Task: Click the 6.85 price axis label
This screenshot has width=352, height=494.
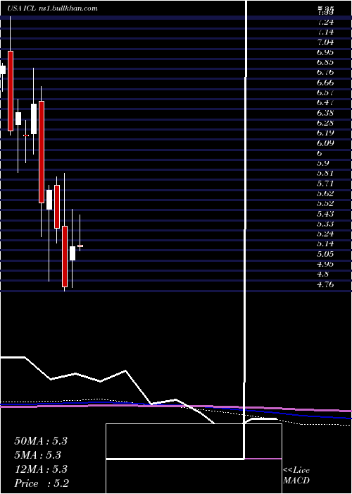Action: tap(325, 62)
